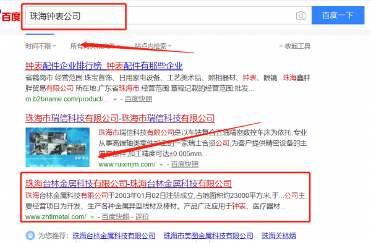
Task: Click the Baidu logo
Action: (x=10, y=16)
